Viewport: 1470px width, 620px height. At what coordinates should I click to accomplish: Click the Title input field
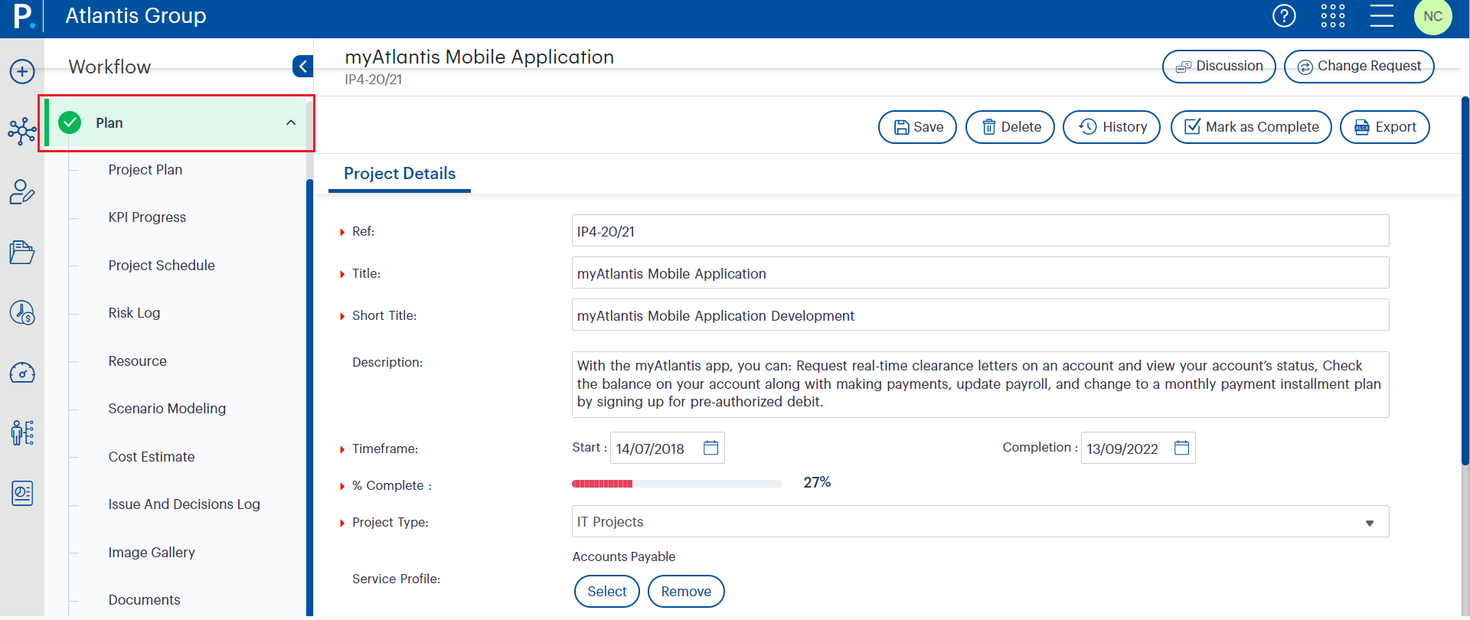(x=980, y=272)
